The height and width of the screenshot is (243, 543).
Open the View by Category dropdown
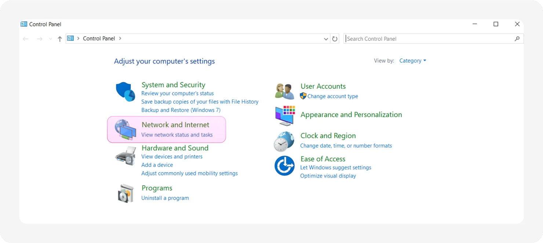[x=413, y=61]
